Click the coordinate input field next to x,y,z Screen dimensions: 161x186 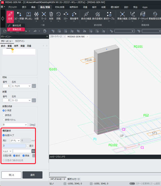point(22,151)
